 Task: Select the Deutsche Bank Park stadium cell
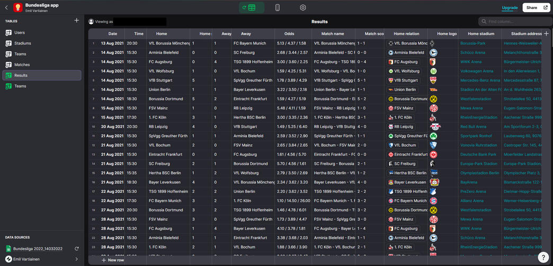click(480, 155)
